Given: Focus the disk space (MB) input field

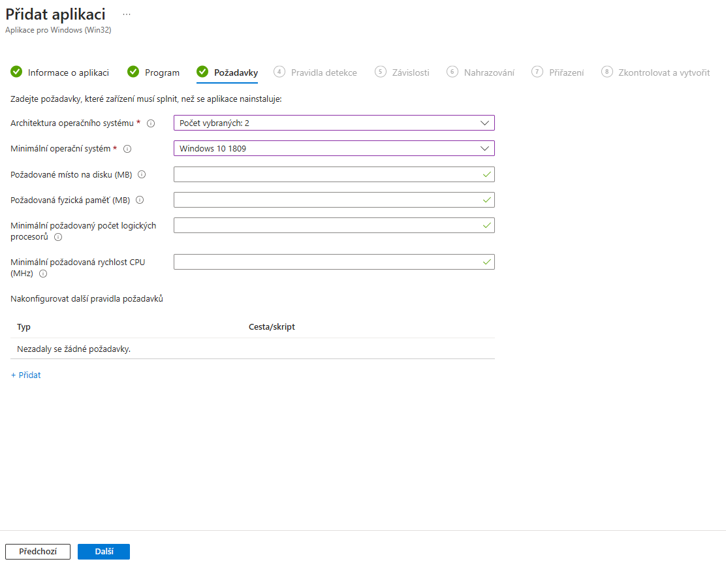Looking at the screenshot, I should [x=334, y=174].
